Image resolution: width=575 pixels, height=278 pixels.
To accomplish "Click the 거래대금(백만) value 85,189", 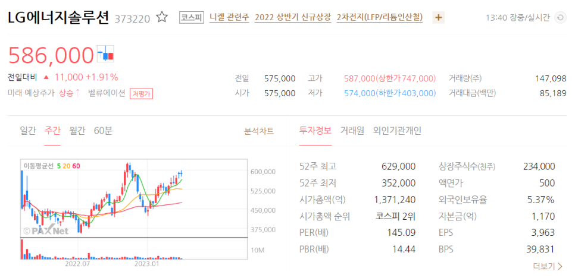I will click(553, 93).
